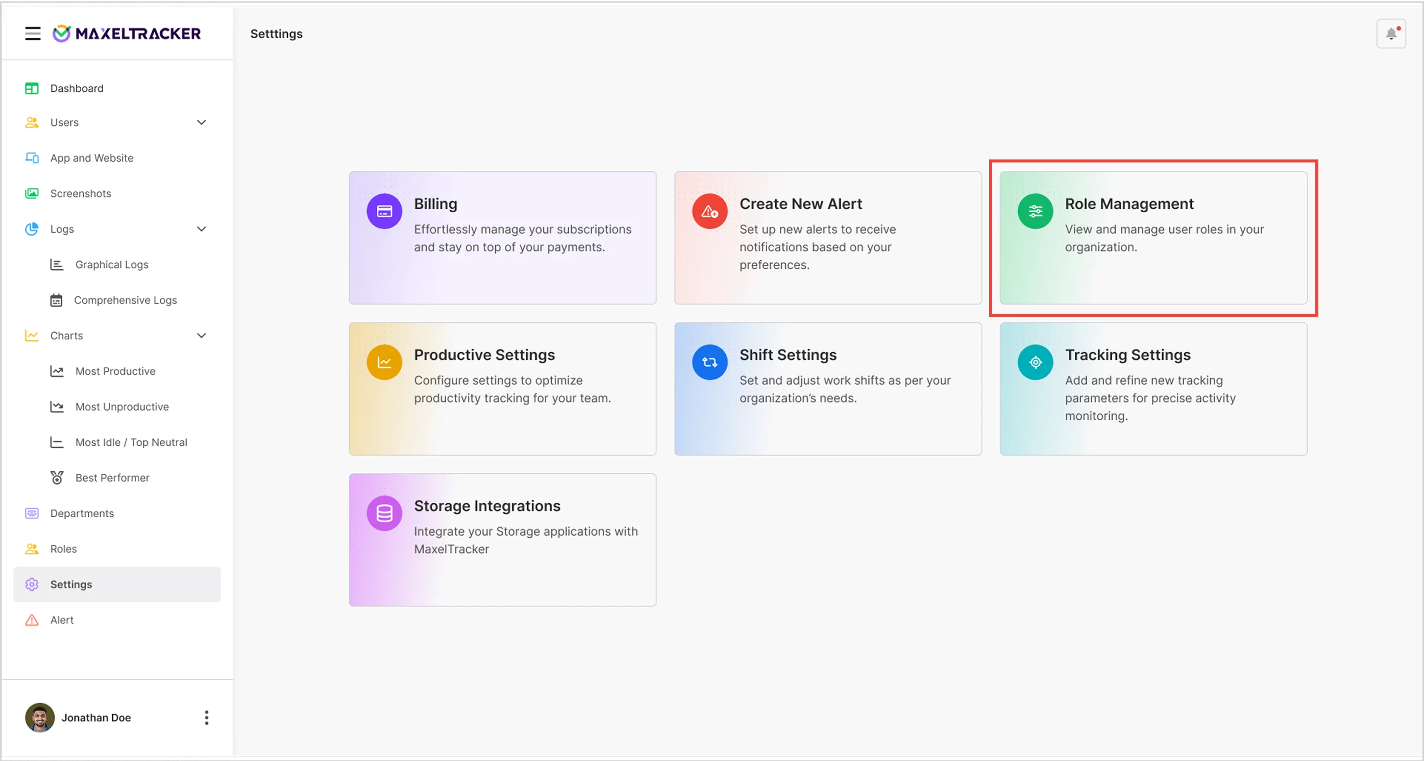Open the Tracking Settings title
The image size is (1424, 761).
[1127, 355]
